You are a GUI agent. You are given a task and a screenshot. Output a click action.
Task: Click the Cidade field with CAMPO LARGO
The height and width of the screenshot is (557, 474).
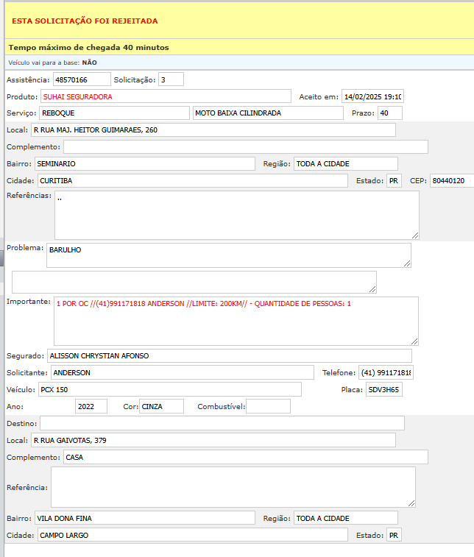tap(192, 535)
